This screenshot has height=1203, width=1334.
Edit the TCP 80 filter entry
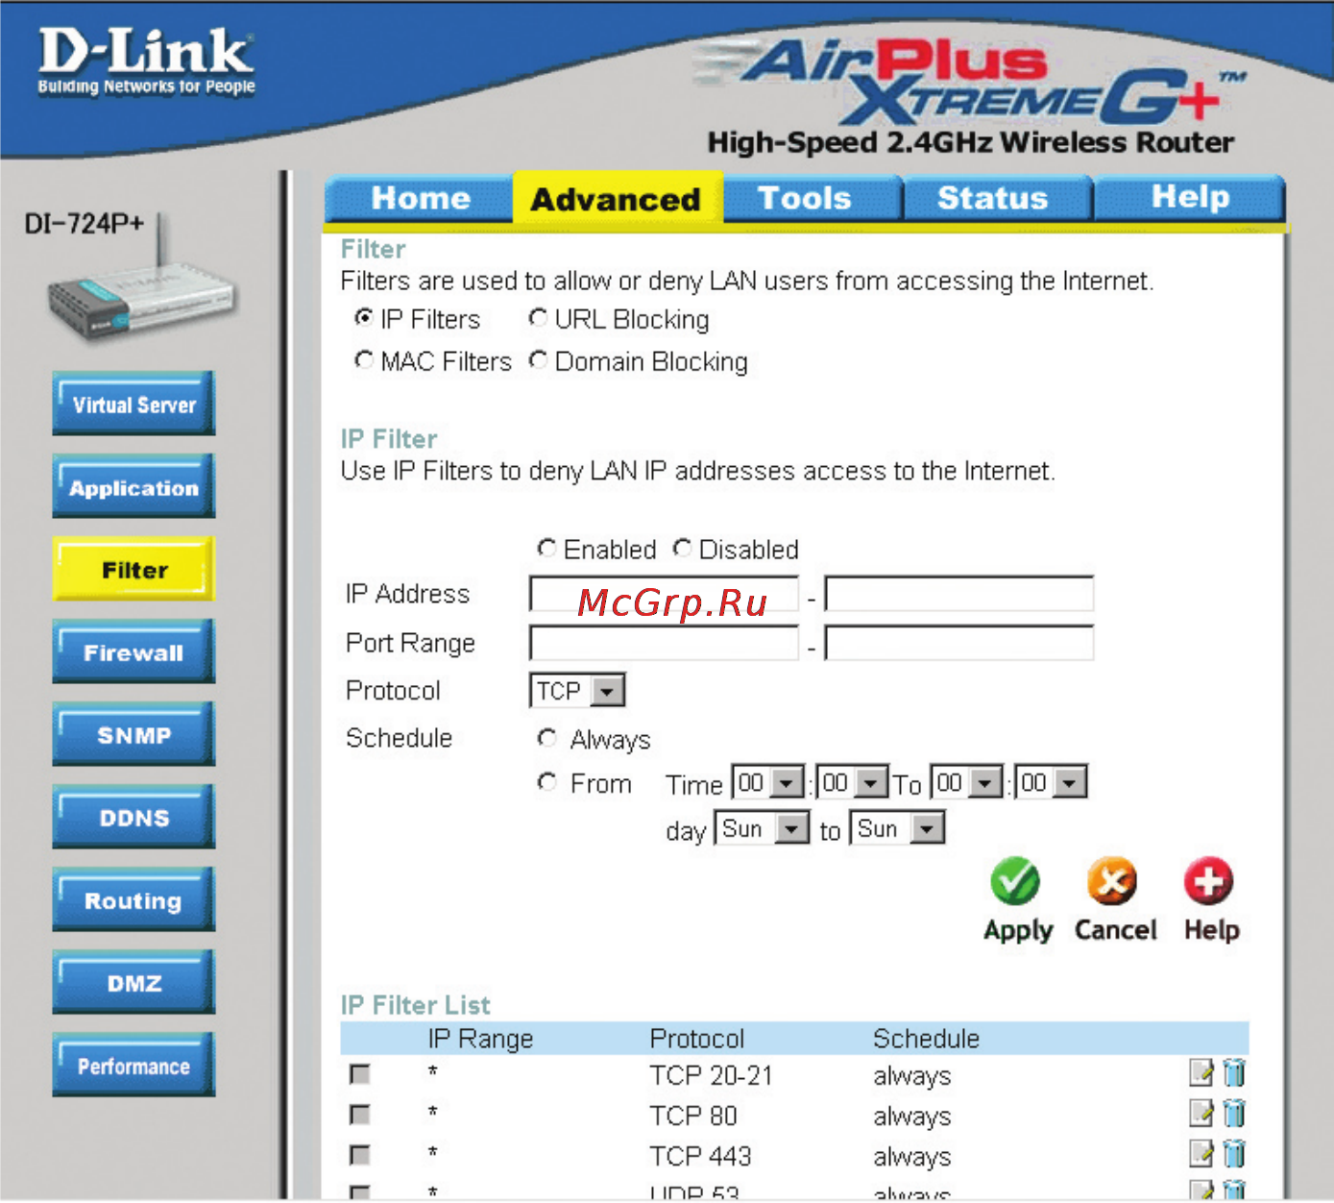tap(1201, 1113)
